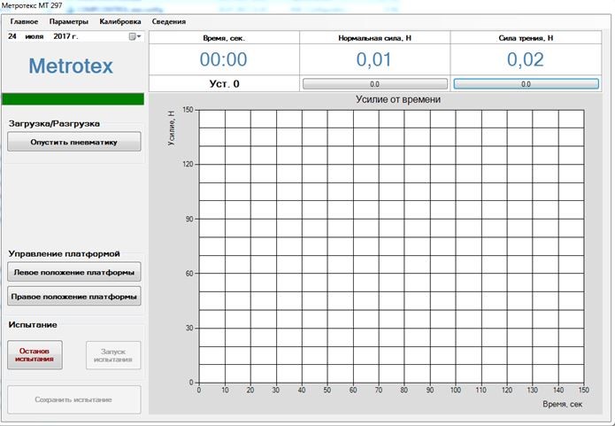Viewport: 615px width, 426px height.
Task: Click the 0,02 friction force value
Action: (x=526, y=59)
